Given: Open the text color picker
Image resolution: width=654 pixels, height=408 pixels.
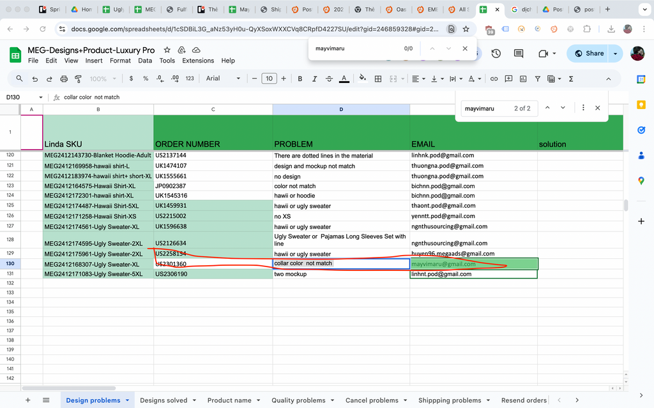Looking at the screenshot, I should 344,78.
